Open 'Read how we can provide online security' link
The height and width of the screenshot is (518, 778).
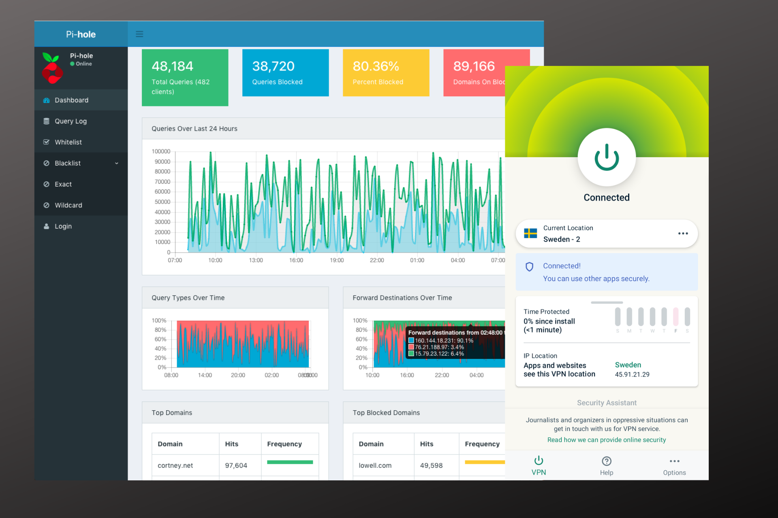607,440
